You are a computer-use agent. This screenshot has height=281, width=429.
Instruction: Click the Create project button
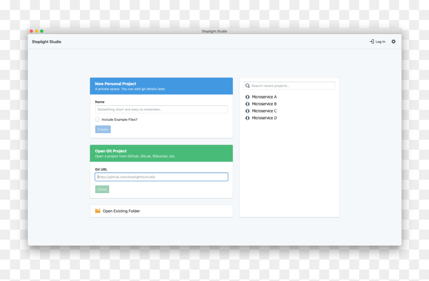tap(103, 129)
